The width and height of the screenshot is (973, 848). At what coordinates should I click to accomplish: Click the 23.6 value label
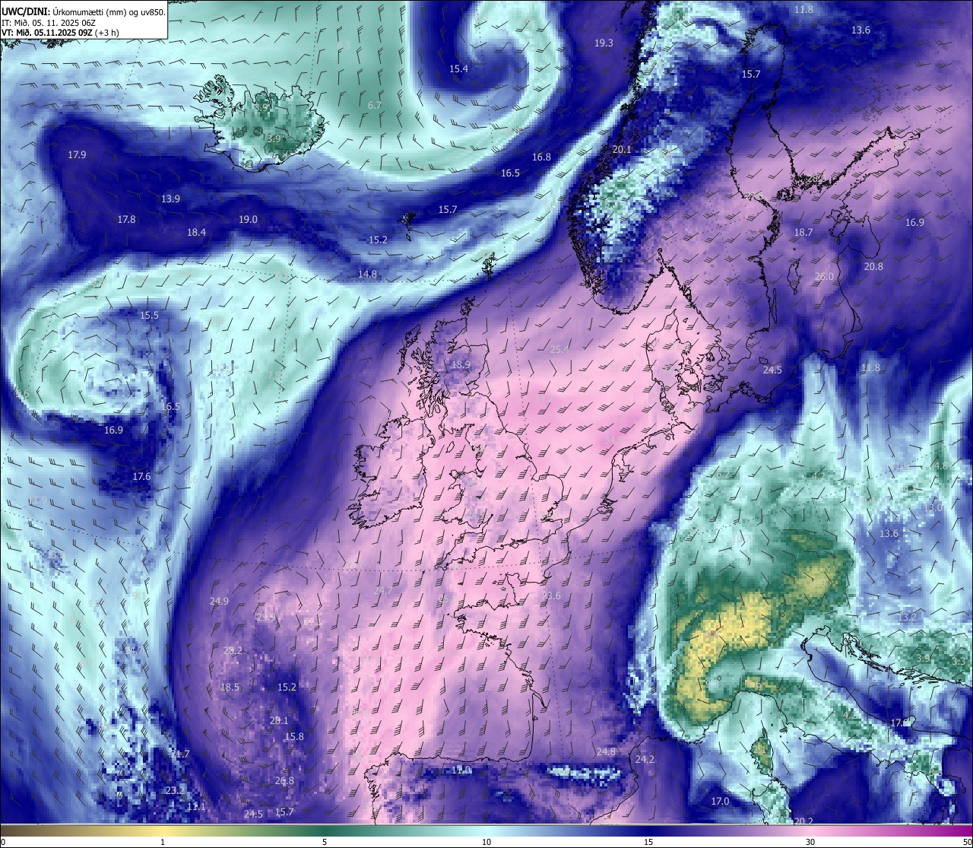tap(551, 596)
